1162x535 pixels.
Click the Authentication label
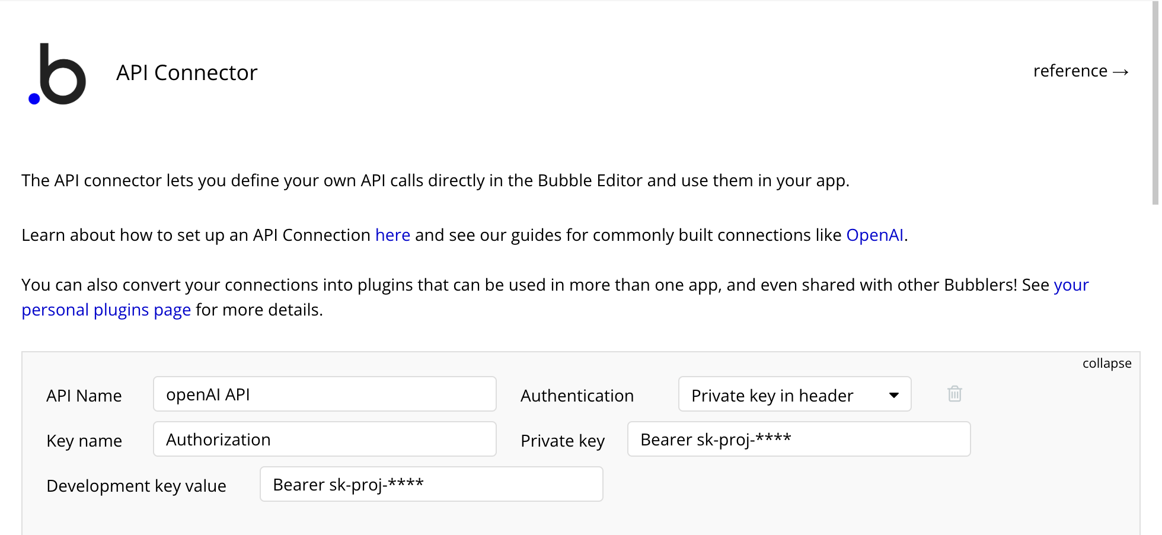pos(577,396)
